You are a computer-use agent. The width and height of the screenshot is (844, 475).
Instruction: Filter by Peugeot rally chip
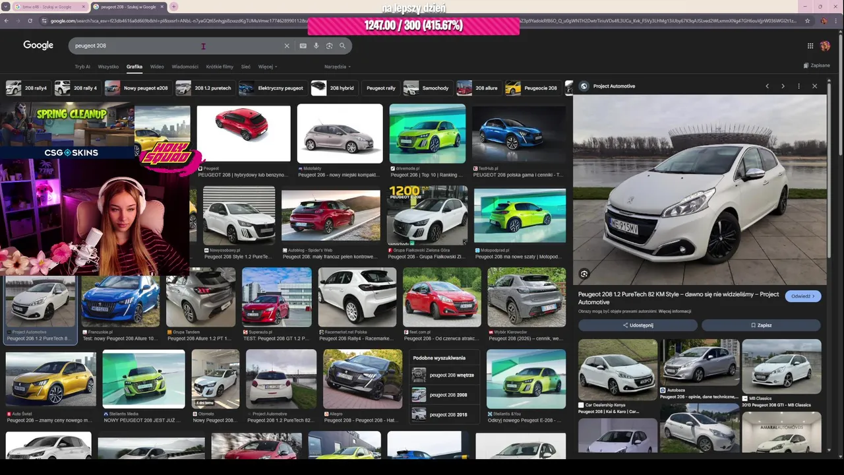coord(380,88)
